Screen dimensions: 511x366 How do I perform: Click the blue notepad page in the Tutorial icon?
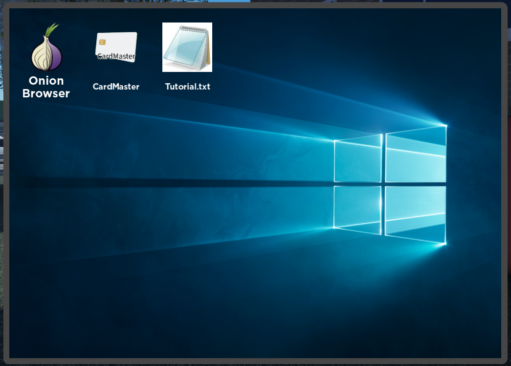click(x=183, y=49)
